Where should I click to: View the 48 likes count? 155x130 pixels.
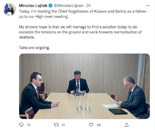click(99, 125)
